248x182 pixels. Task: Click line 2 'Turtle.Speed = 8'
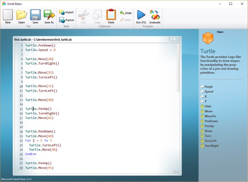41,50
